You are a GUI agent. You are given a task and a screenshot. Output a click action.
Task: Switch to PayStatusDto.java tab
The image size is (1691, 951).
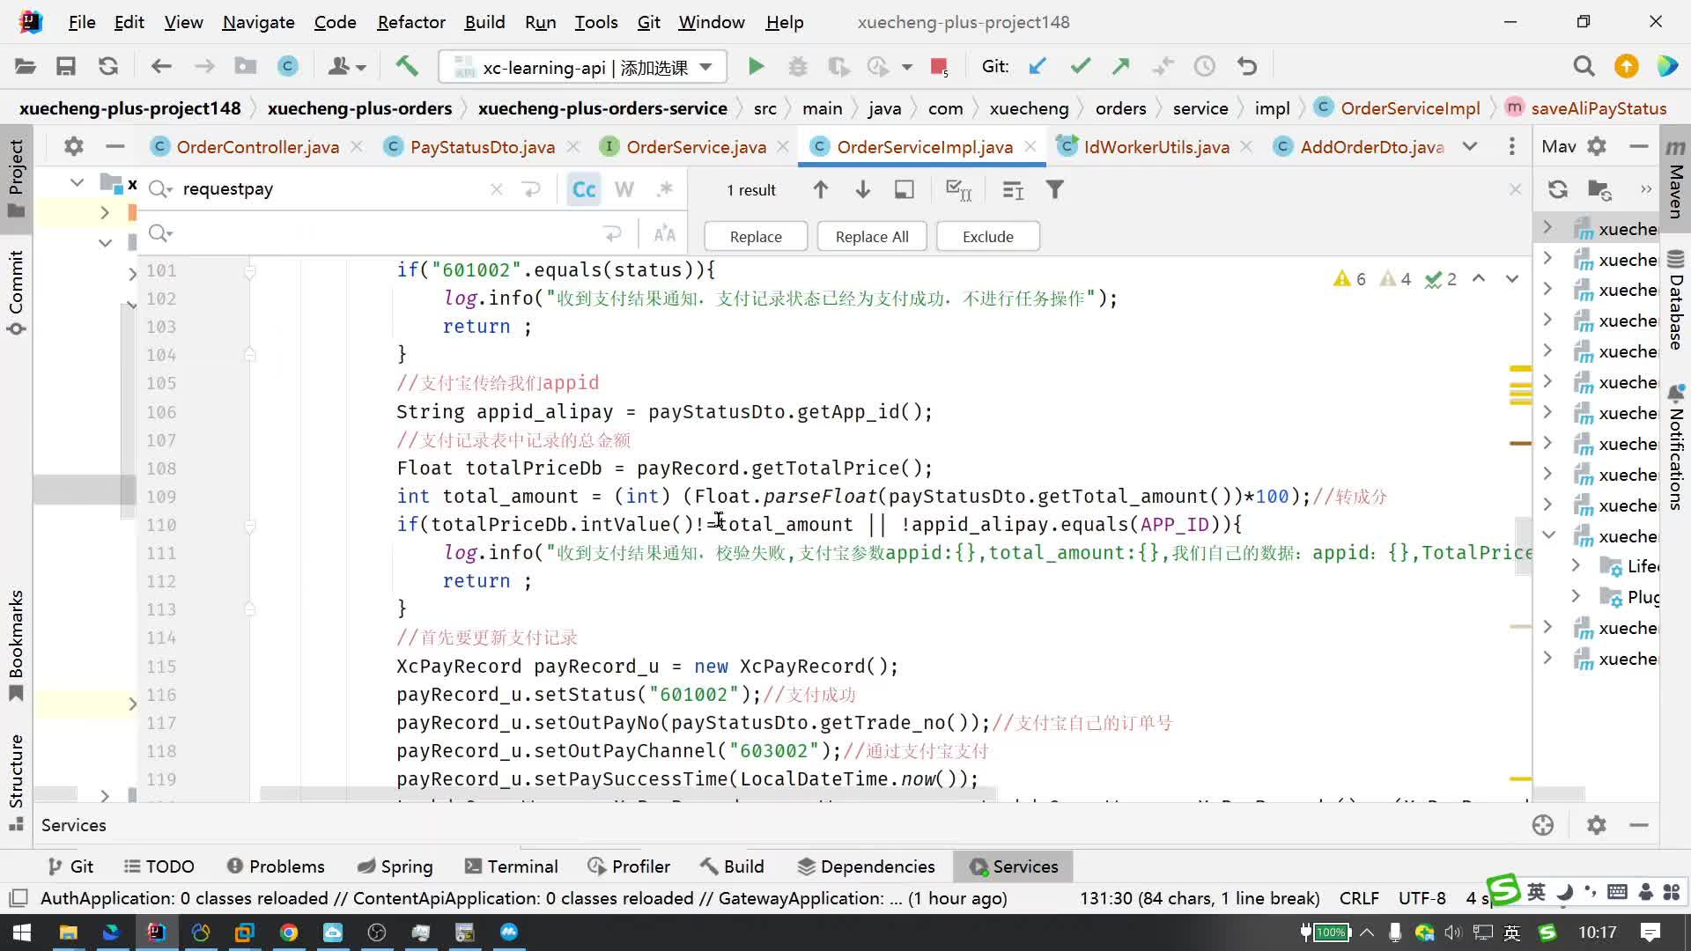(483, 147)
